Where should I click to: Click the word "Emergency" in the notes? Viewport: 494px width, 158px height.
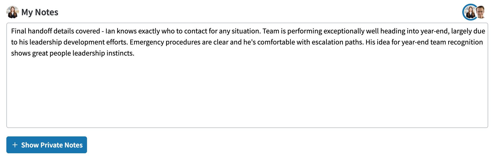(147, 42)
